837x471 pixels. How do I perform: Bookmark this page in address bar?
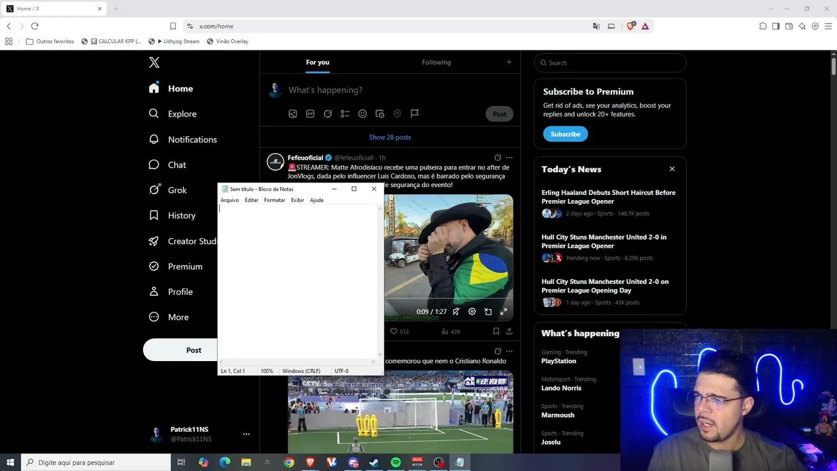pos(173,26)
